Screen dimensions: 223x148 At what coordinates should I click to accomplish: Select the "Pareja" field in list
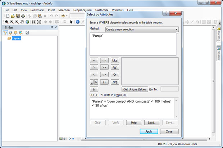[97, 36]
